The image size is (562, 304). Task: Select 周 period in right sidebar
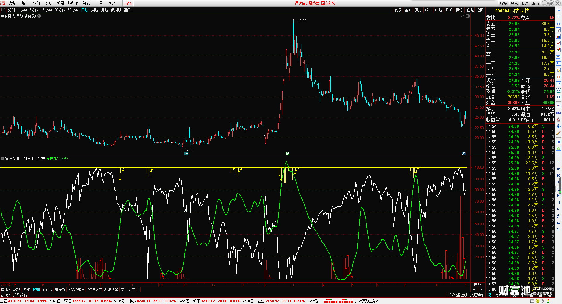(x=558, y=196)
